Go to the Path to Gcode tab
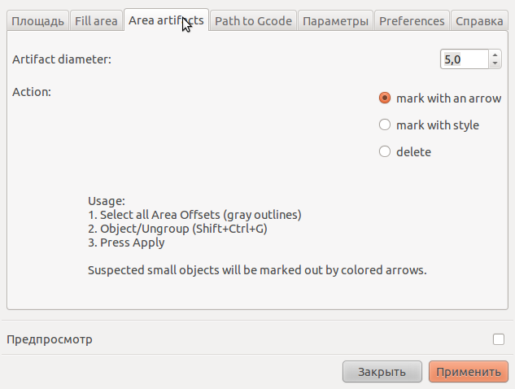Image resolution: width=515 pixels, height=389 pixels. (x=253, y=20)
